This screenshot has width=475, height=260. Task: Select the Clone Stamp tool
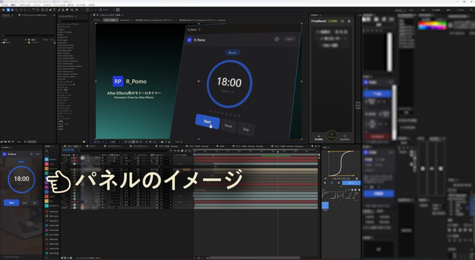tap(63, 10)
